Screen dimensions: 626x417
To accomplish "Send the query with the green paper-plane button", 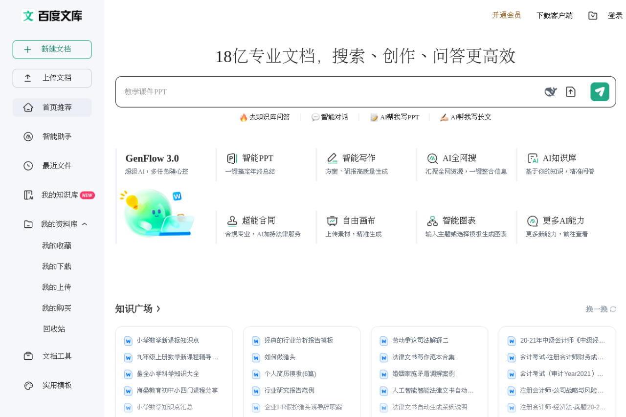I will (600, 92).
